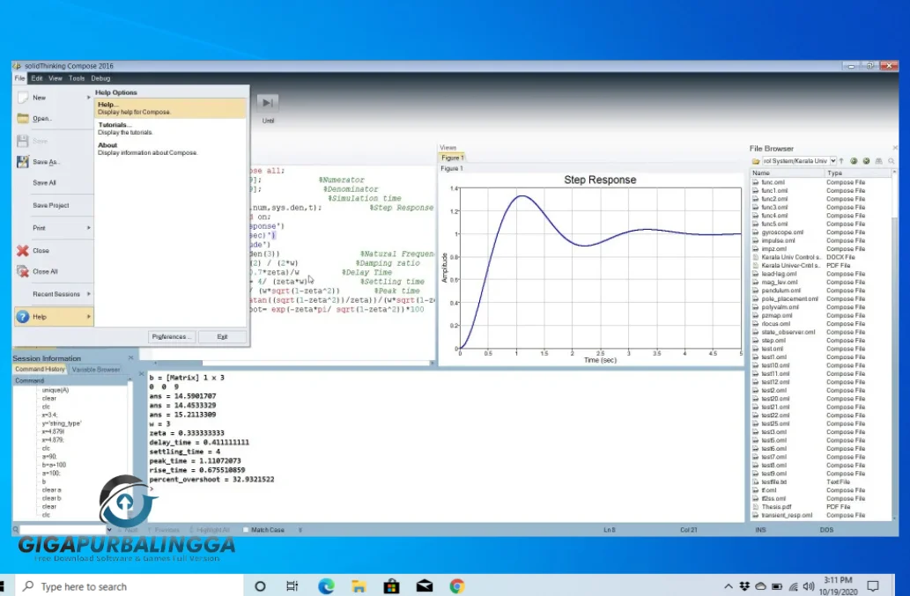Viewport: 910px width, 596px height.
Task: Sort File Browser by Type column
Action: [x=858, y=173]
